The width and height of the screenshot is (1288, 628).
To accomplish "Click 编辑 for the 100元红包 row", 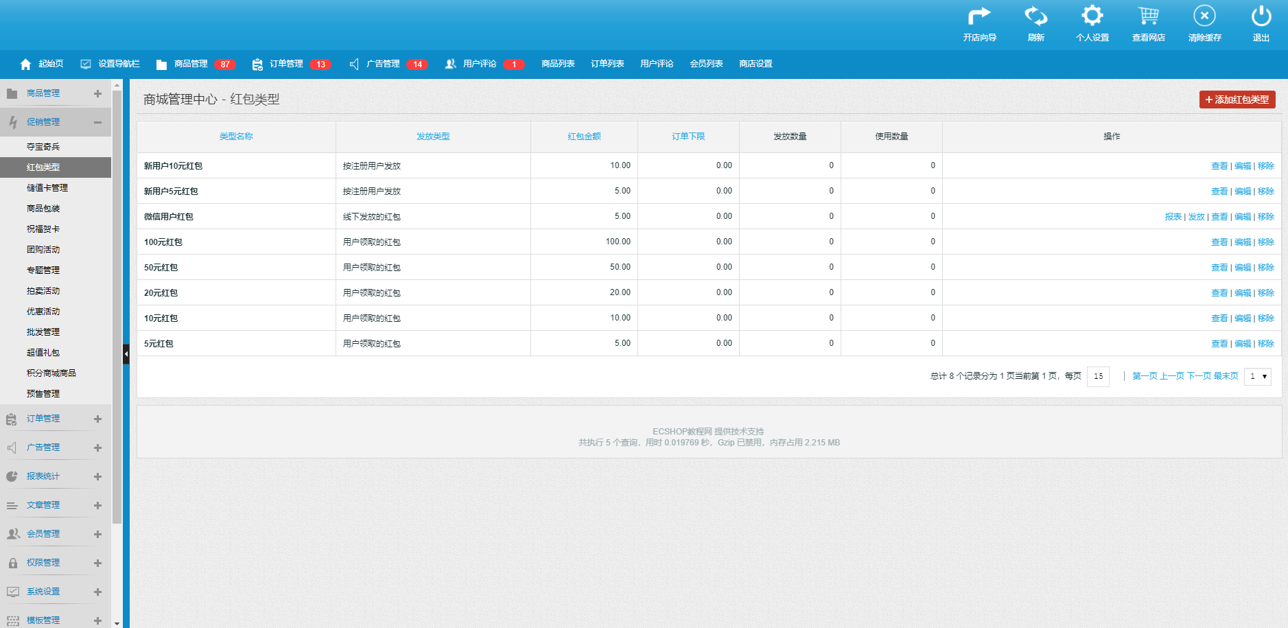I will (x=1242, y=242).
